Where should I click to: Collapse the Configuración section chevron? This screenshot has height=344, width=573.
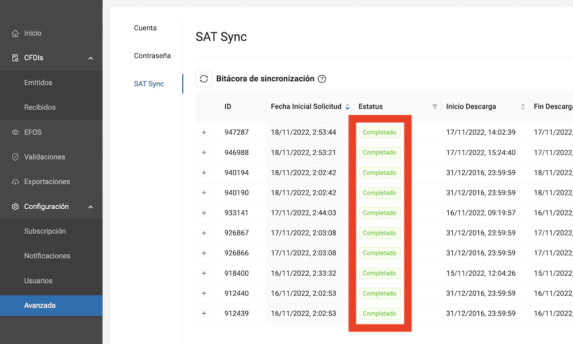[x=91, y=207]
